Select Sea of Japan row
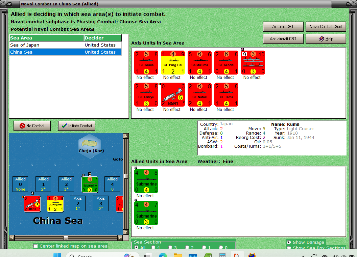 66,45
